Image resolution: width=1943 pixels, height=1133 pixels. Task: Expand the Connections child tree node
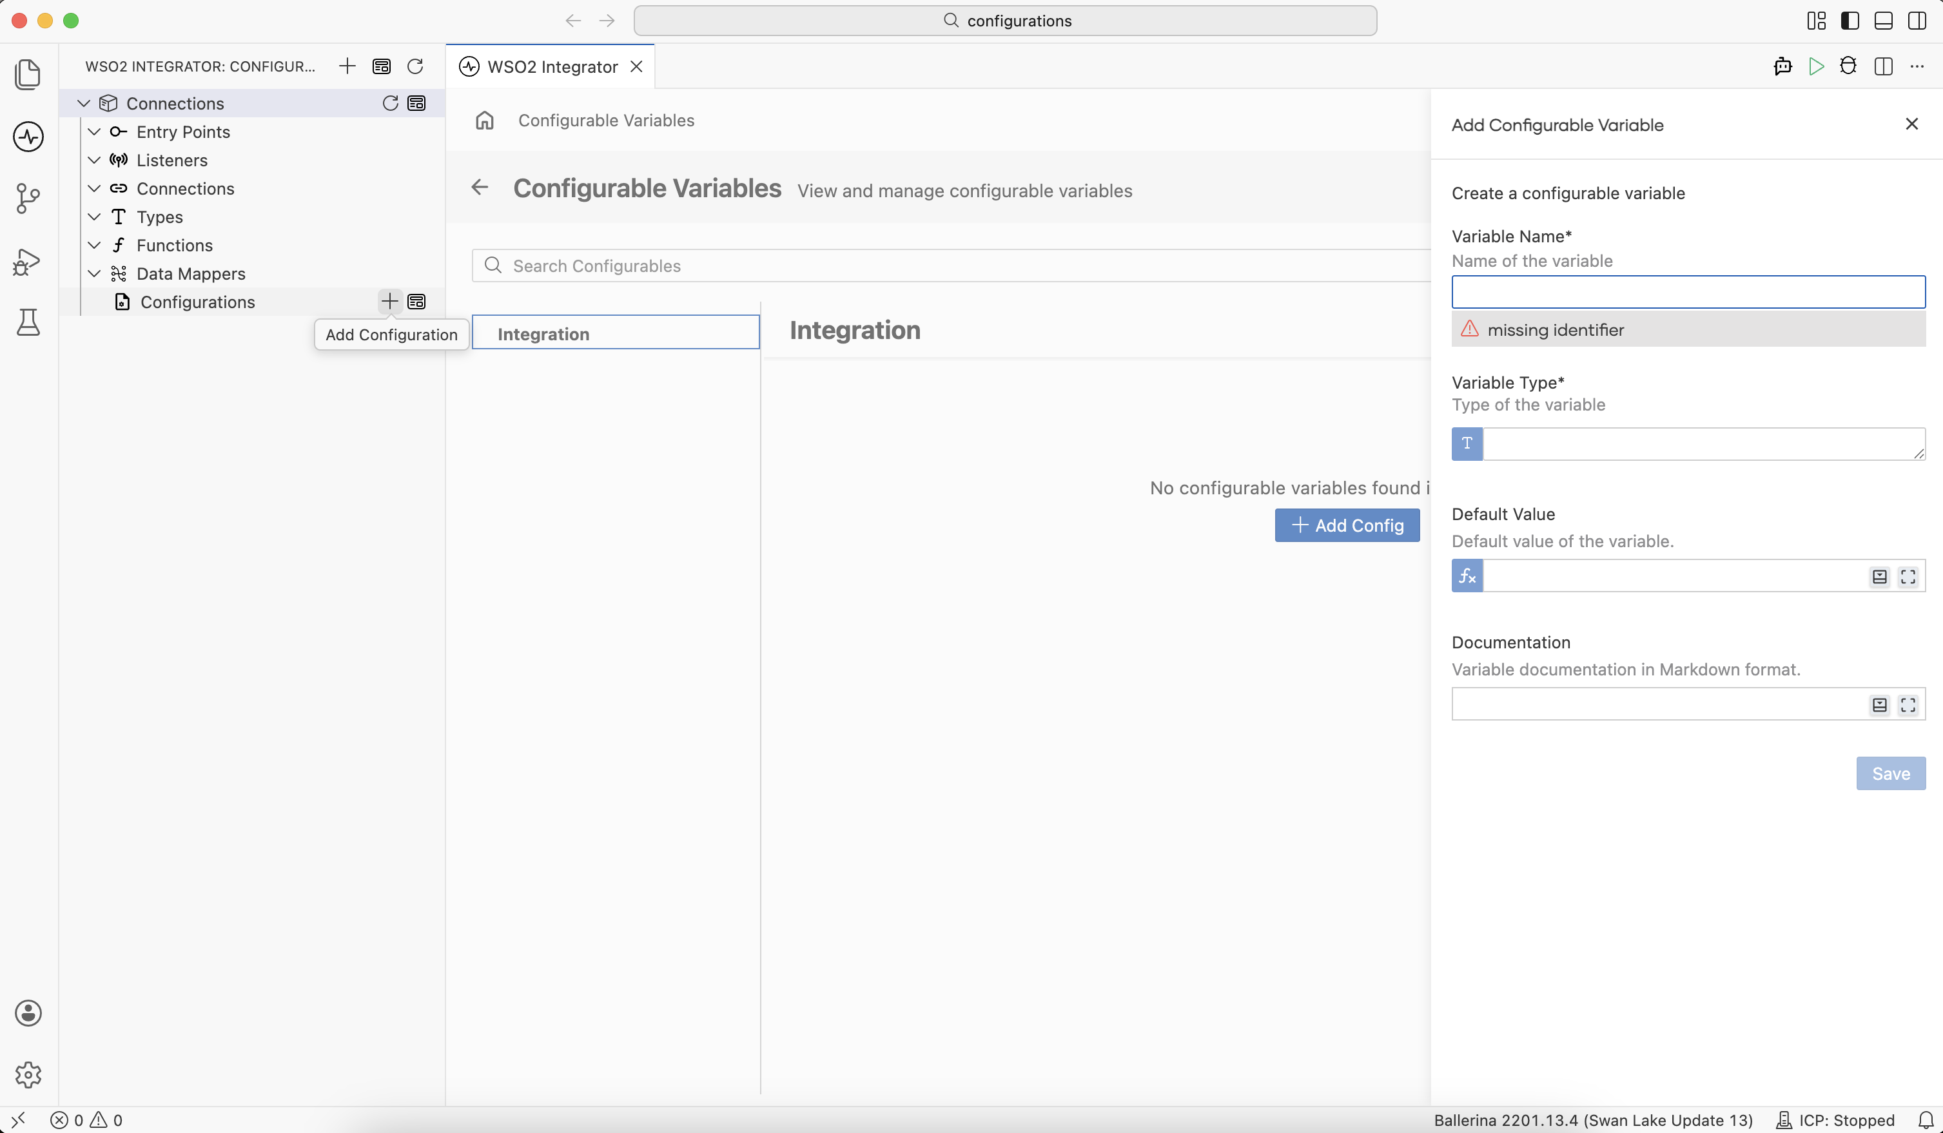tap(94, 189)
